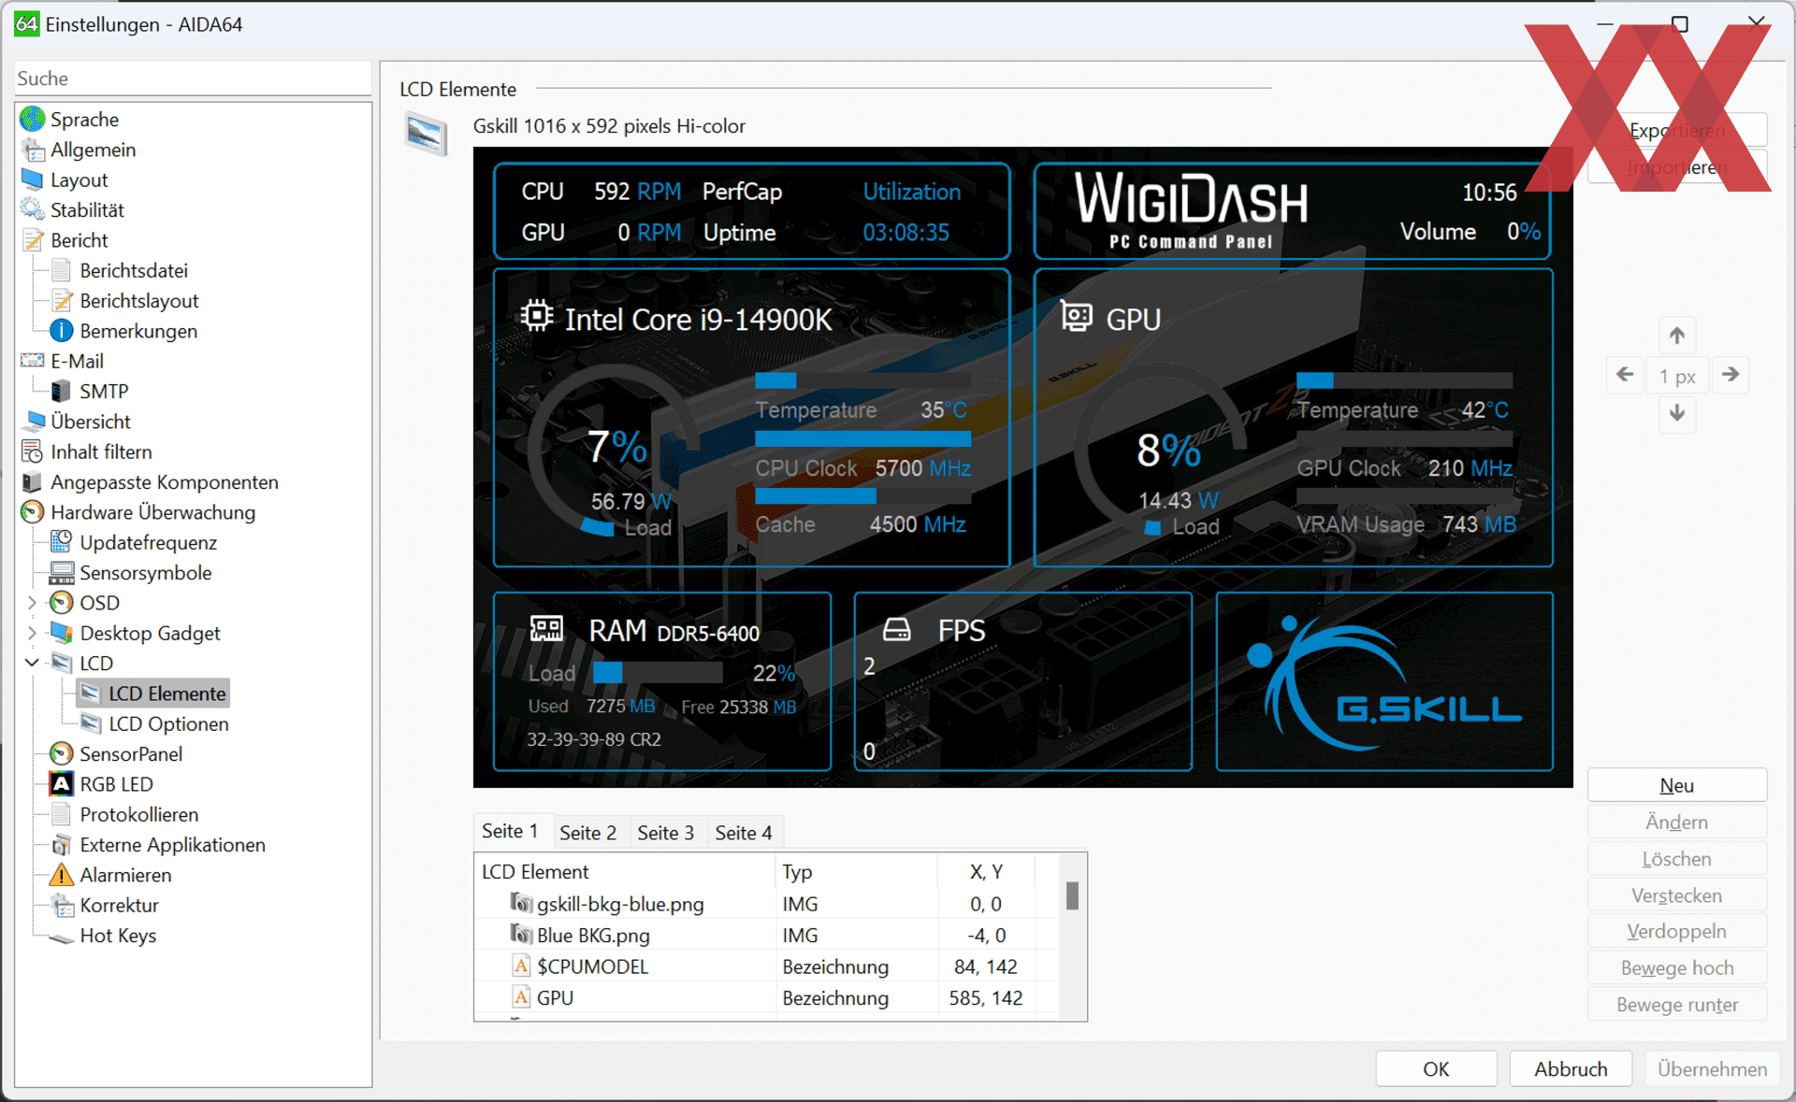
Task: Click the CPU Clock bar in preview
Action: 862,438
